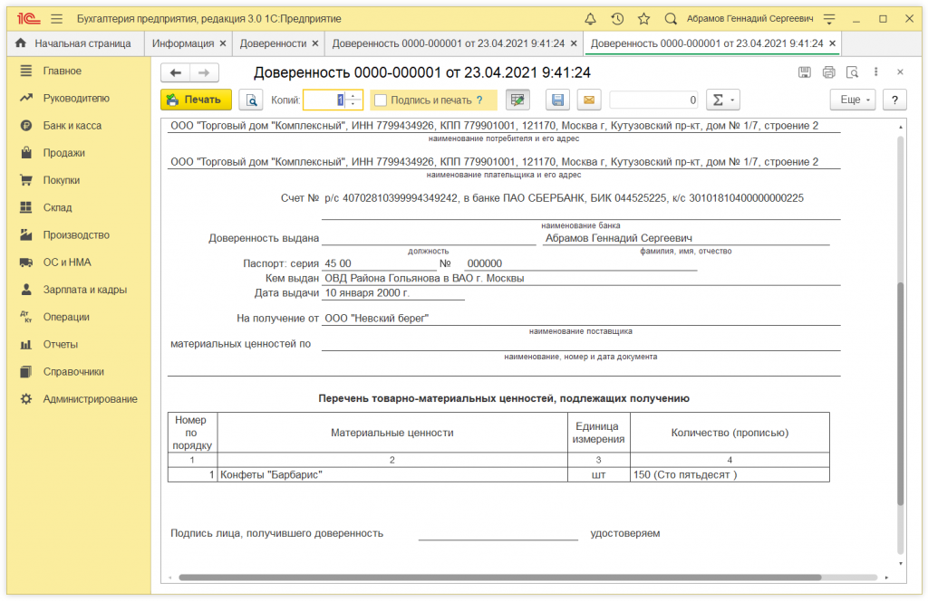Expand the sigma sum dropdown
The image size is (928, 601).
coord(721,100)
